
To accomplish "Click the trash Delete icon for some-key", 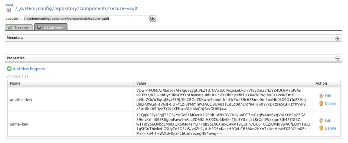I will click(321, 128).
